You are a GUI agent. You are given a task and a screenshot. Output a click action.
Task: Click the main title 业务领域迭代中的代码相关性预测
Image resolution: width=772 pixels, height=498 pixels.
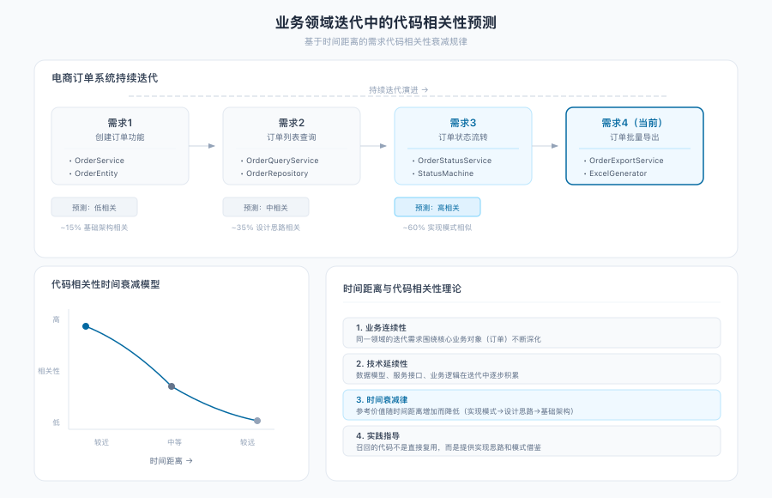[x=386, y=21]
